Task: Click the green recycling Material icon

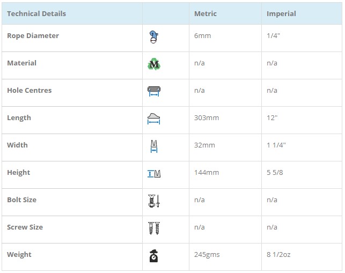Action: pyautogui.click(x=154, y=64)
